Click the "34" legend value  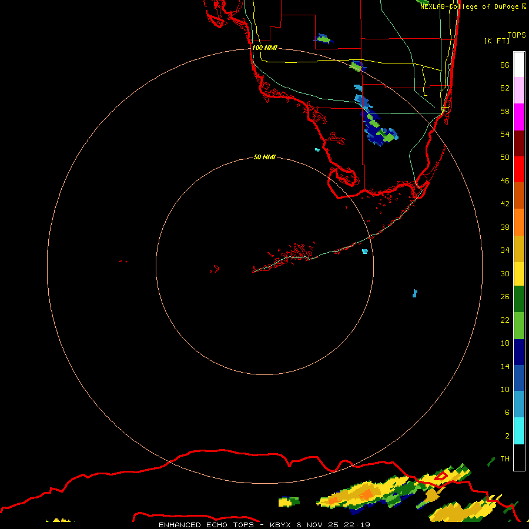point(505,250)
